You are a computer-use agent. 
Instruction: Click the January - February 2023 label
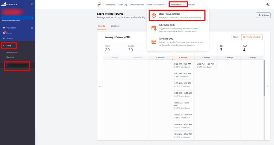point(118,37)
